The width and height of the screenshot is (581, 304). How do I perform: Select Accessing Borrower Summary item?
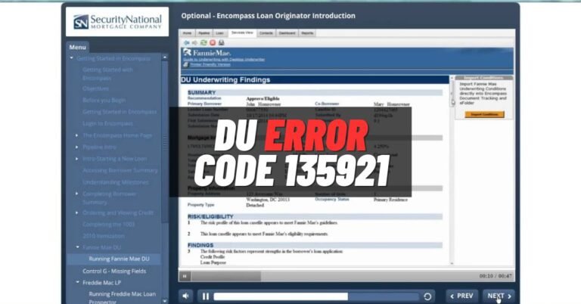(x=120, y=170)
